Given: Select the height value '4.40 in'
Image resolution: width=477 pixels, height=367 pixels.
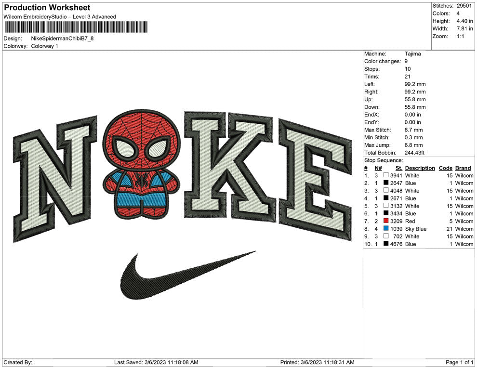Looking at the screenshot, I should coord(464,21).
